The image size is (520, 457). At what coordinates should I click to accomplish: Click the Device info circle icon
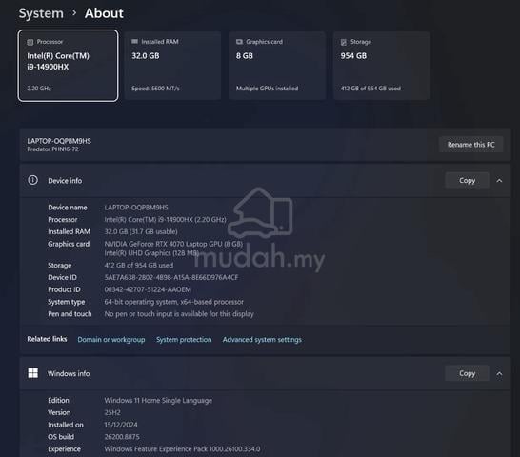pos(32,180)
